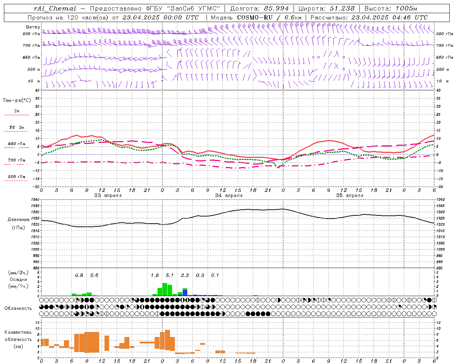Click the Осадки precipitation label
Image resolution: width=455 pixels, height=364 pixels.
[18, 279]
